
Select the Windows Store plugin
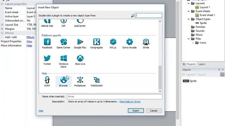tap(63, 62)
